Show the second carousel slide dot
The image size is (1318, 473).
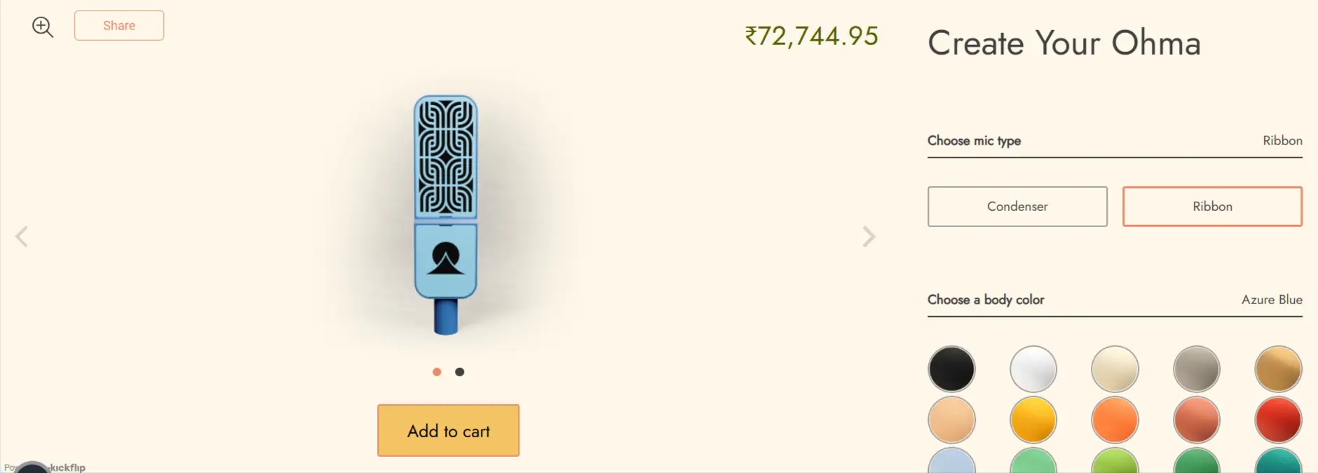[460, 372]
